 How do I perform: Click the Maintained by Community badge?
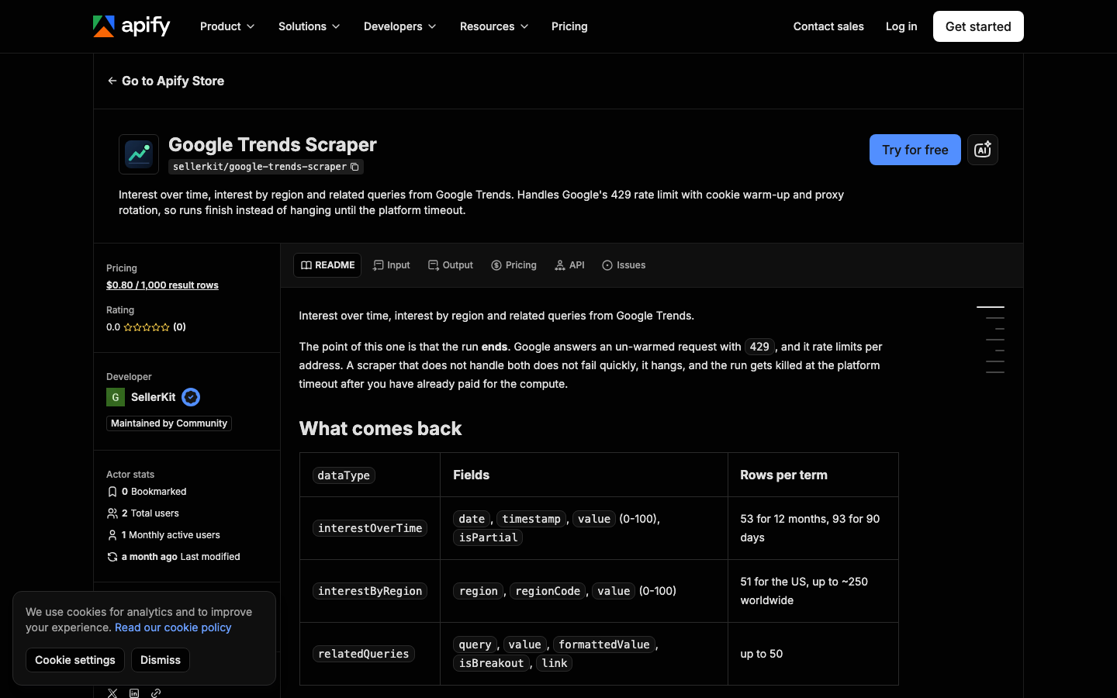tap(169, 423)
